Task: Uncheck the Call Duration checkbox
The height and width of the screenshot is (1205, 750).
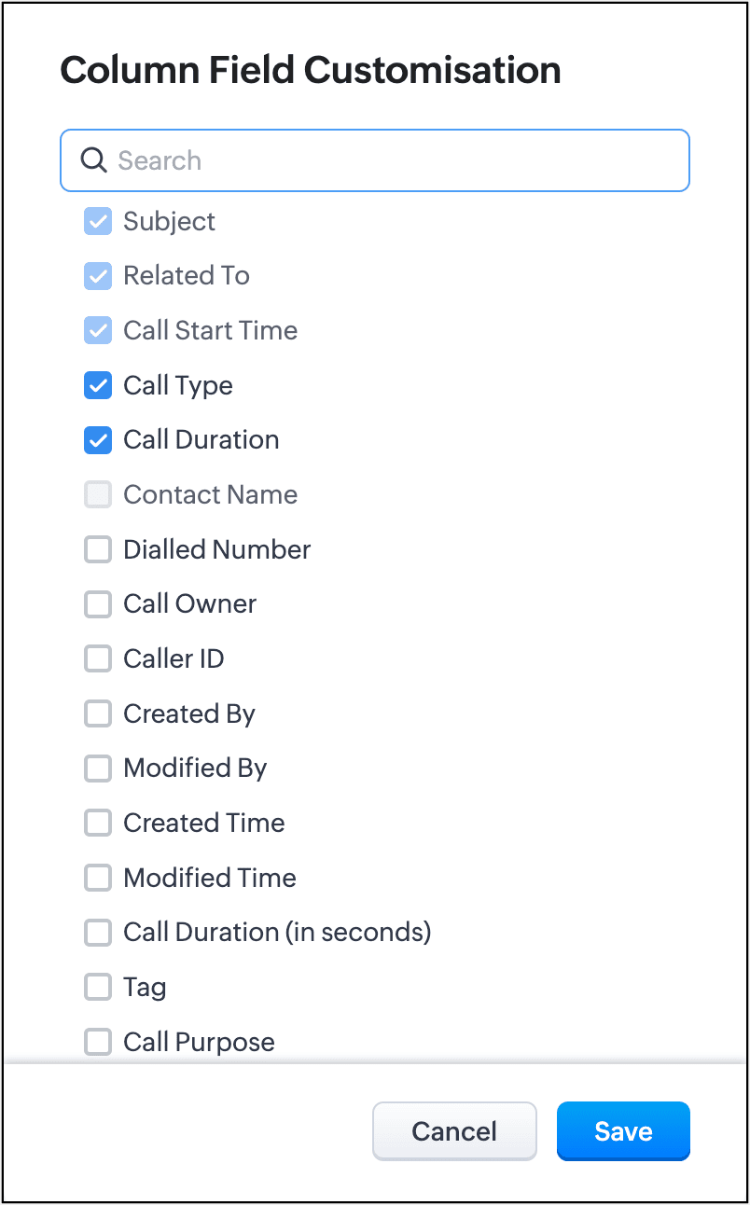Action: [98, 440]
